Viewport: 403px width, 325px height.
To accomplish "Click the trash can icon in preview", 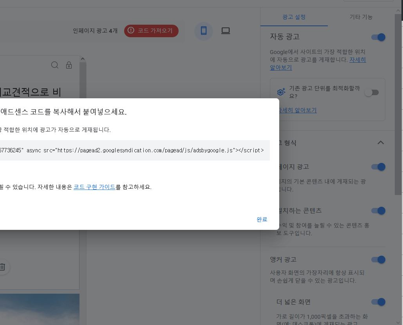I will click(2, 267).
